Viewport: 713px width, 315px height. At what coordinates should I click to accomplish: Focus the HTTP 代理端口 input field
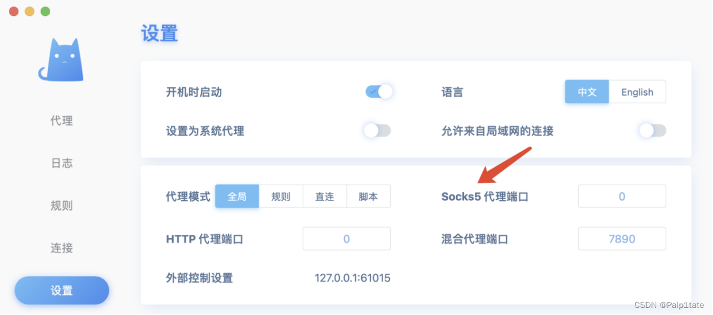(346, 239)
